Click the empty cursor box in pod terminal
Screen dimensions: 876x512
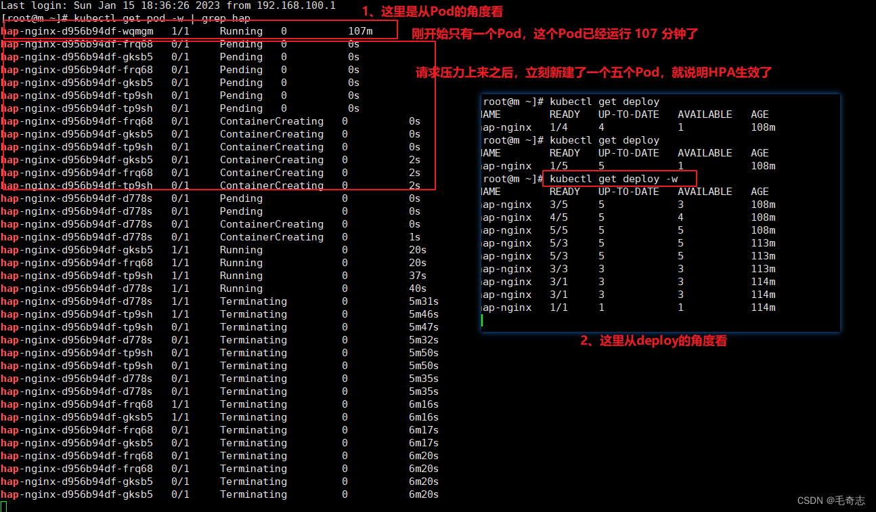click(4, 507)
